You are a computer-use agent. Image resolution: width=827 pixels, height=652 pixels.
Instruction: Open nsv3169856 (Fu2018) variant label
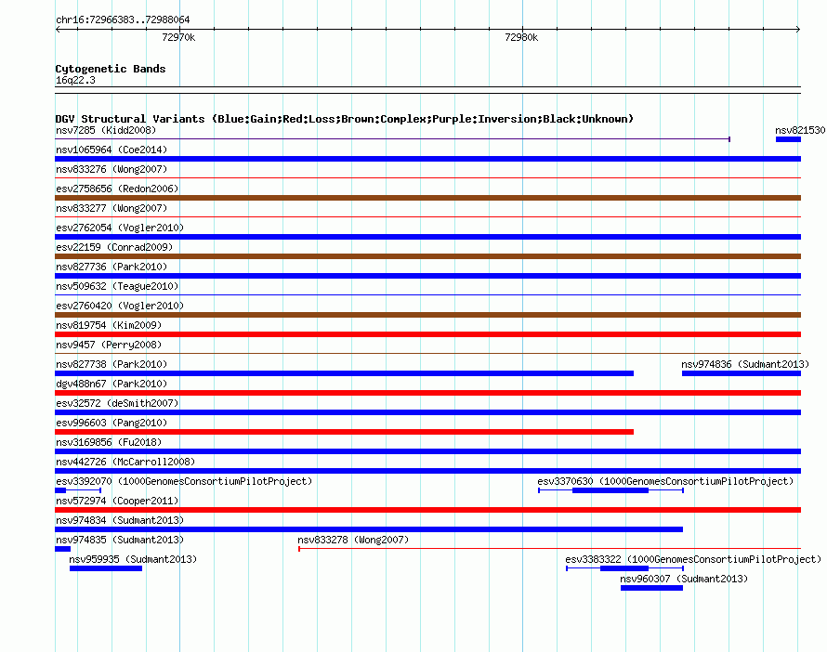(x=109, y=442)
